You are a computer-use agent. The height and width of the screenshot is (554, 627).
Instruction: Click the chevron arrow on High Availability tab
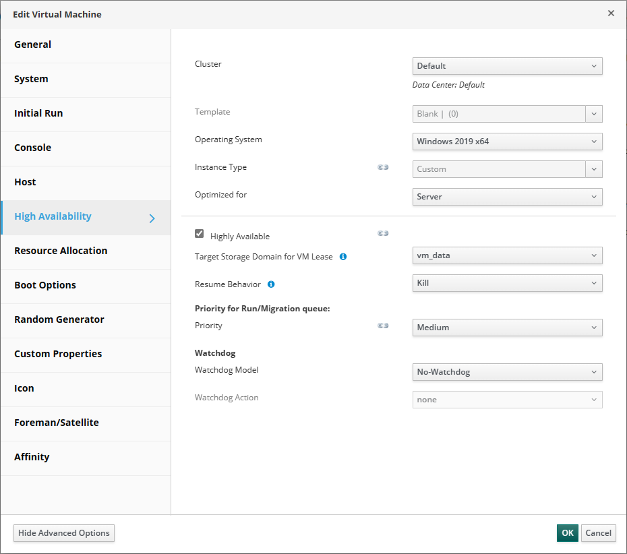coord(152,218)
